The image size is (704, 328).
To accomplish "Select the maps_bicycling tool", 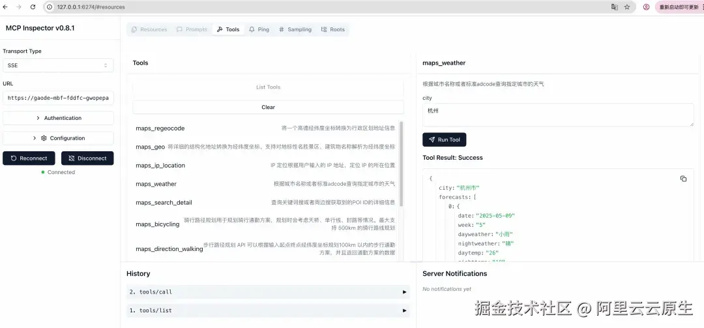I will click(x=265, y=224).
